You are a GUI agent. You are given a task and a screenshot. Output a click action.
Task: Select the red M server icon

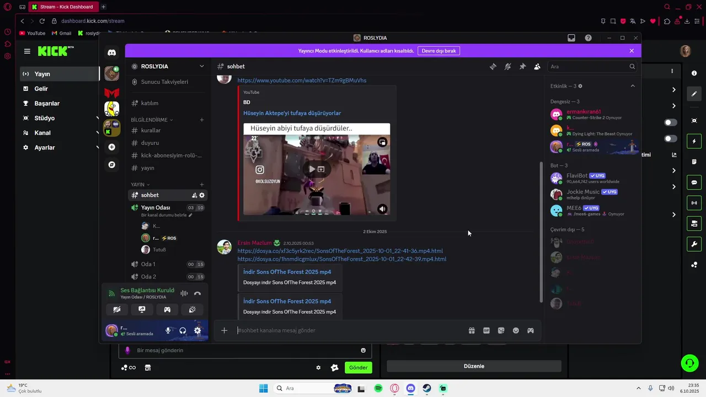(x=111, y=93)
